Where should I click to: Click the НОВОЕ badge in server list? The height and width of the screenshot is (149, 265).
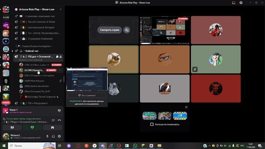[6, 103]
